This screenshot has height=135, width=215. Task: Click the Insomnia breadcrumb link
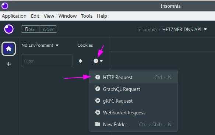click(x=147, y=29)
